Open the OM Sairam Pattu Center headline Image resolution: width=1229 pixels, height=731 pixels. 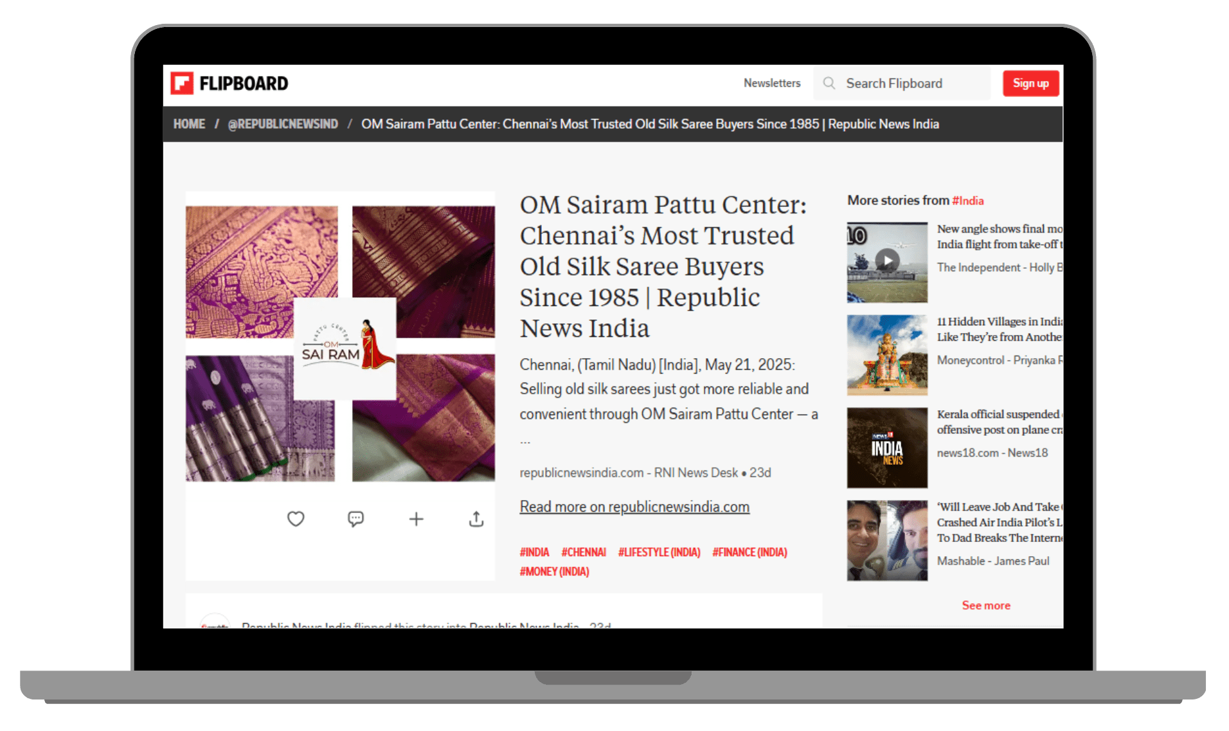point(663,266)
